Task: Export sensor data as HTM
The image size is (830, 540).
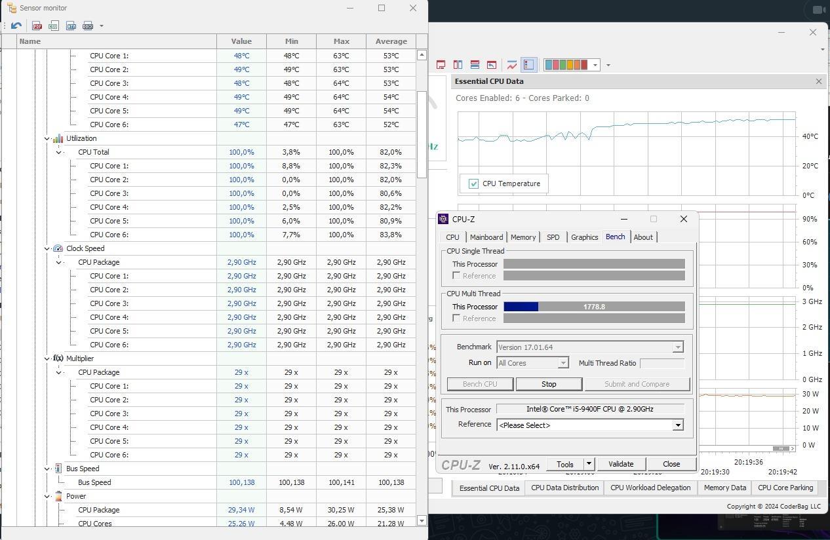Action: pos(71,26)
